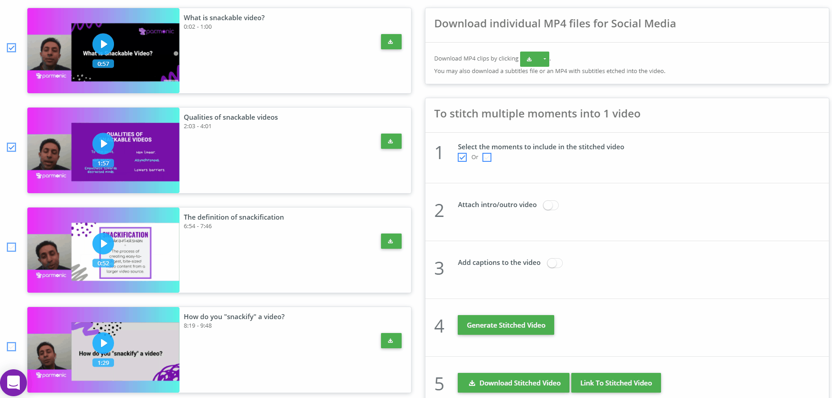Click the sample download icon in instructions
The height and width of the screenshot is (398, 832).
pyautogui.click(x=530, y=59)
